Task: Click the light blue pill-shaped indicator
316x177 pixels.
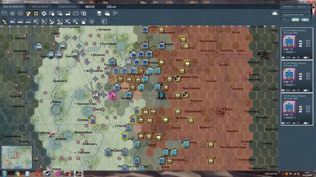Action: (x=305, y=20)
